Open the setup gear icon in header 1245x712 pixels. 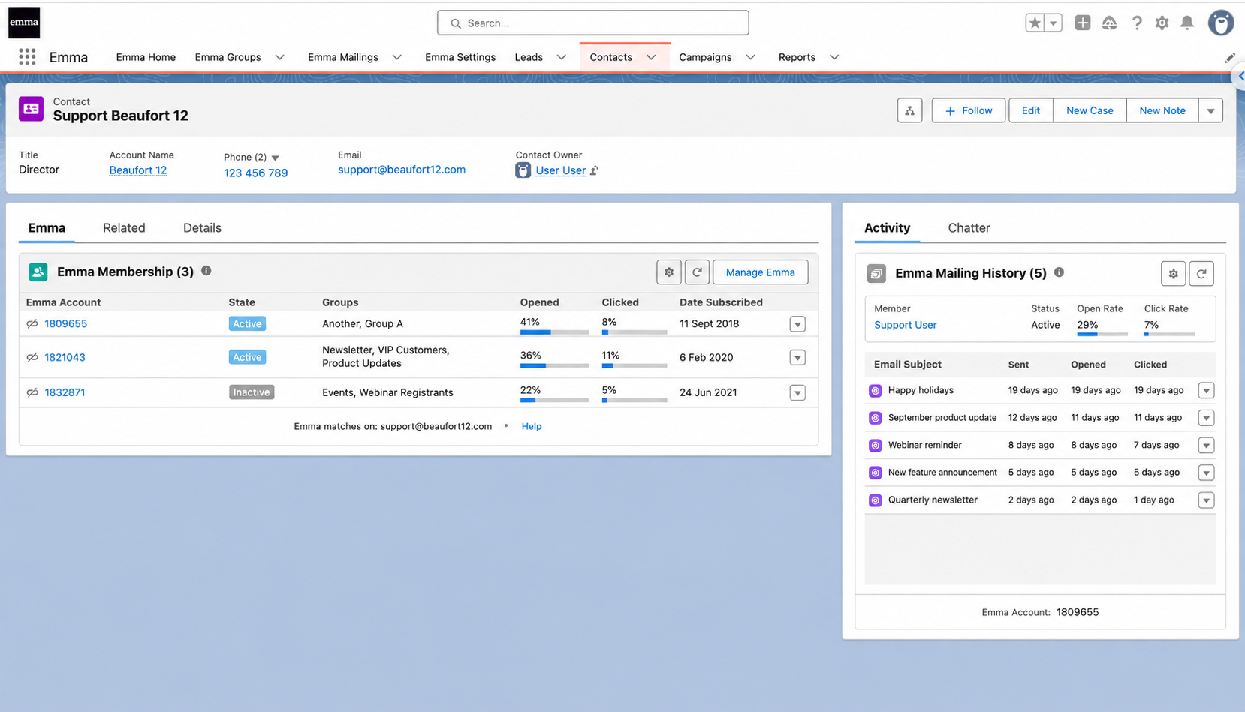pos(1162,23)
